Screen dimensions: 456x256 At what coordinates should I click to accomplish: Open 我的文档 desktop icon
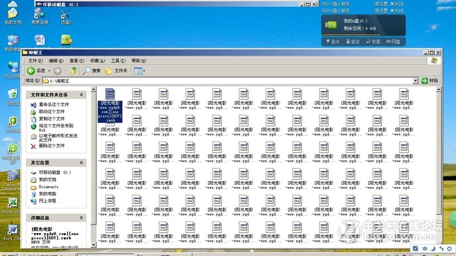coord(13,16)
